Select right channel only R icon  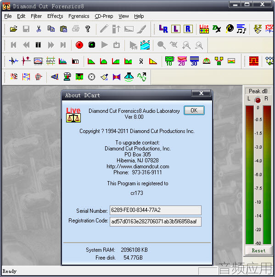pos(188,29)
